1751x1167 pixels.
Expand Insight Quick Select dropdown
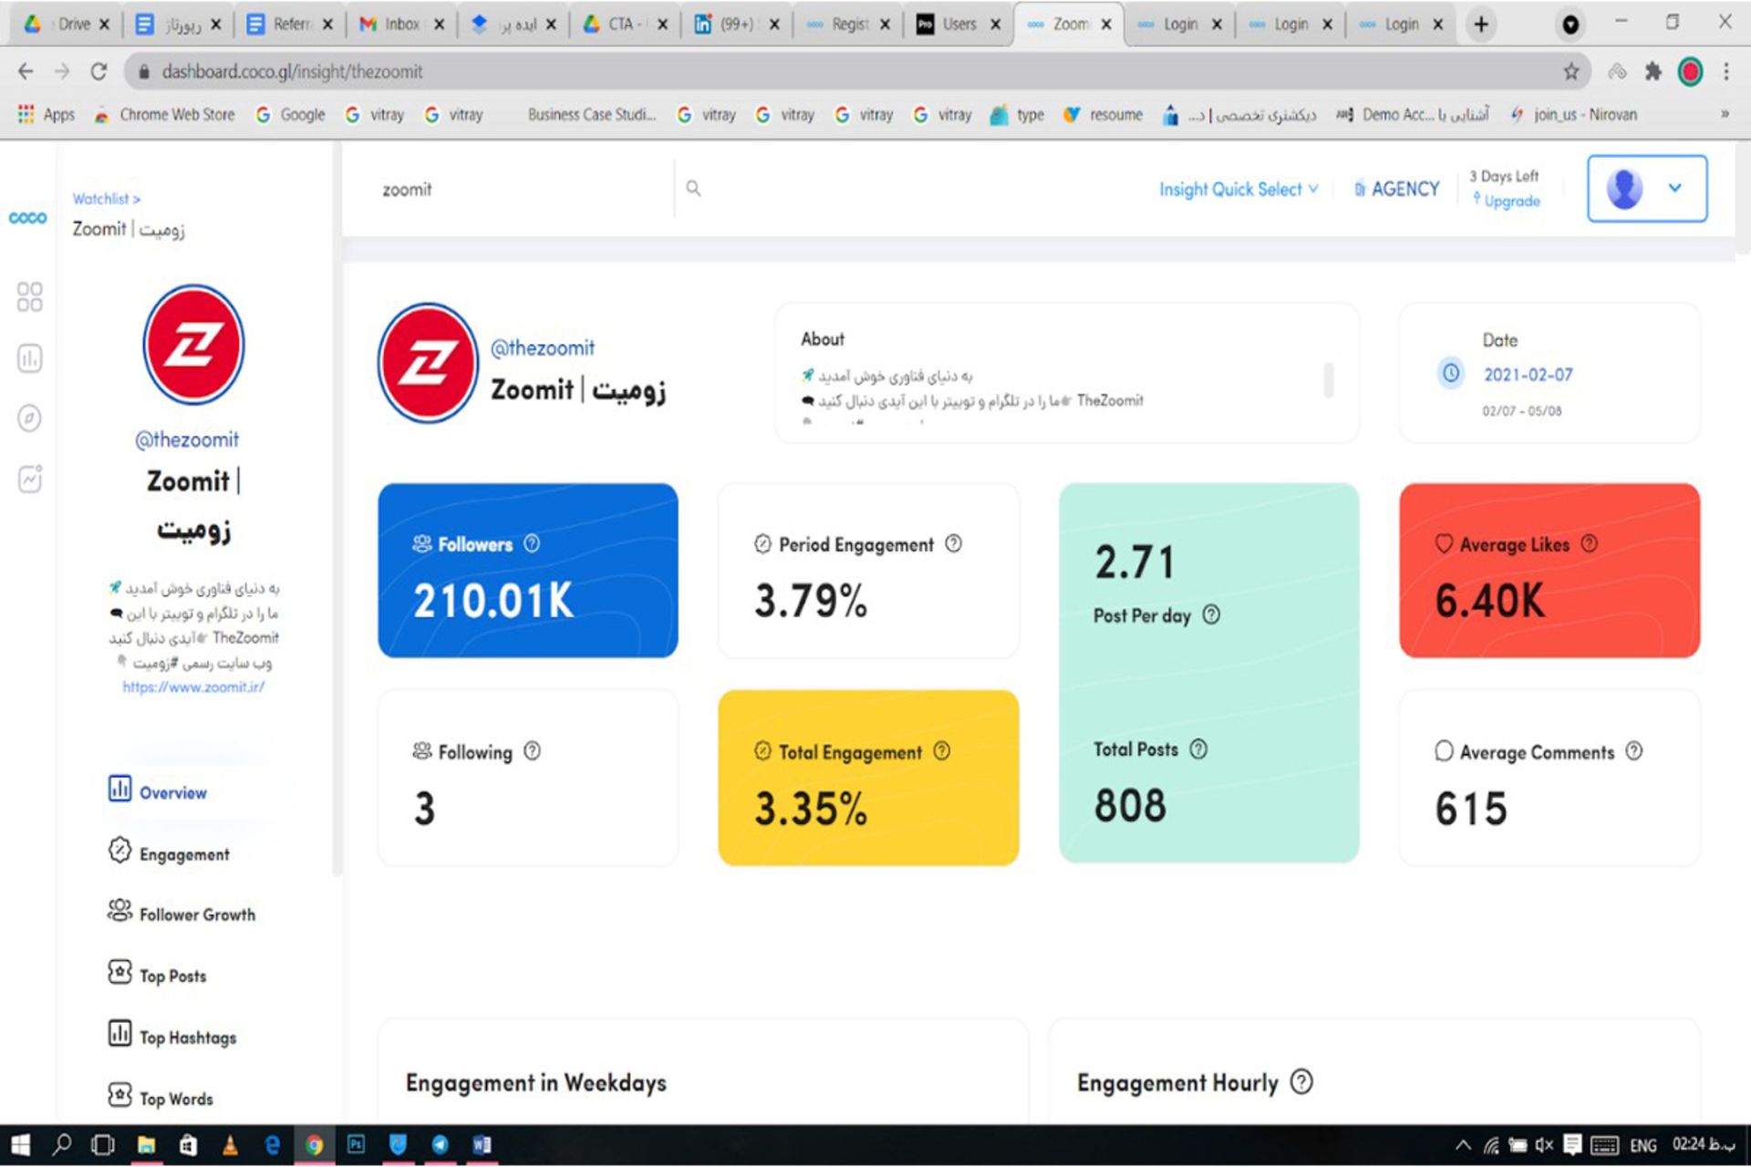pyautogui.click(x=1238, y=190)
